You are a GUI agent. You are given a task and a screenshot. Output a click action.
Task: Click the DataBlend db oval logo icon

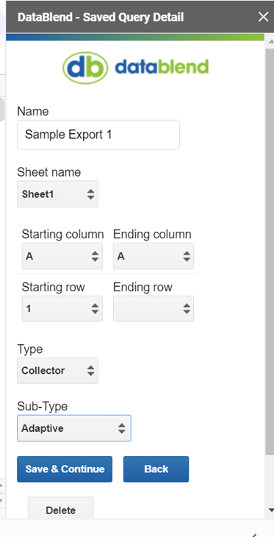[x=85, y=68]
